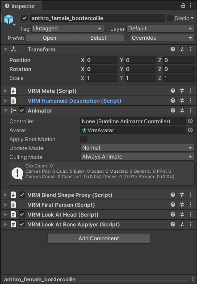Open VRM Meta preset settings icon
Screen dimensions: 197x284
[x=182, y=91]
